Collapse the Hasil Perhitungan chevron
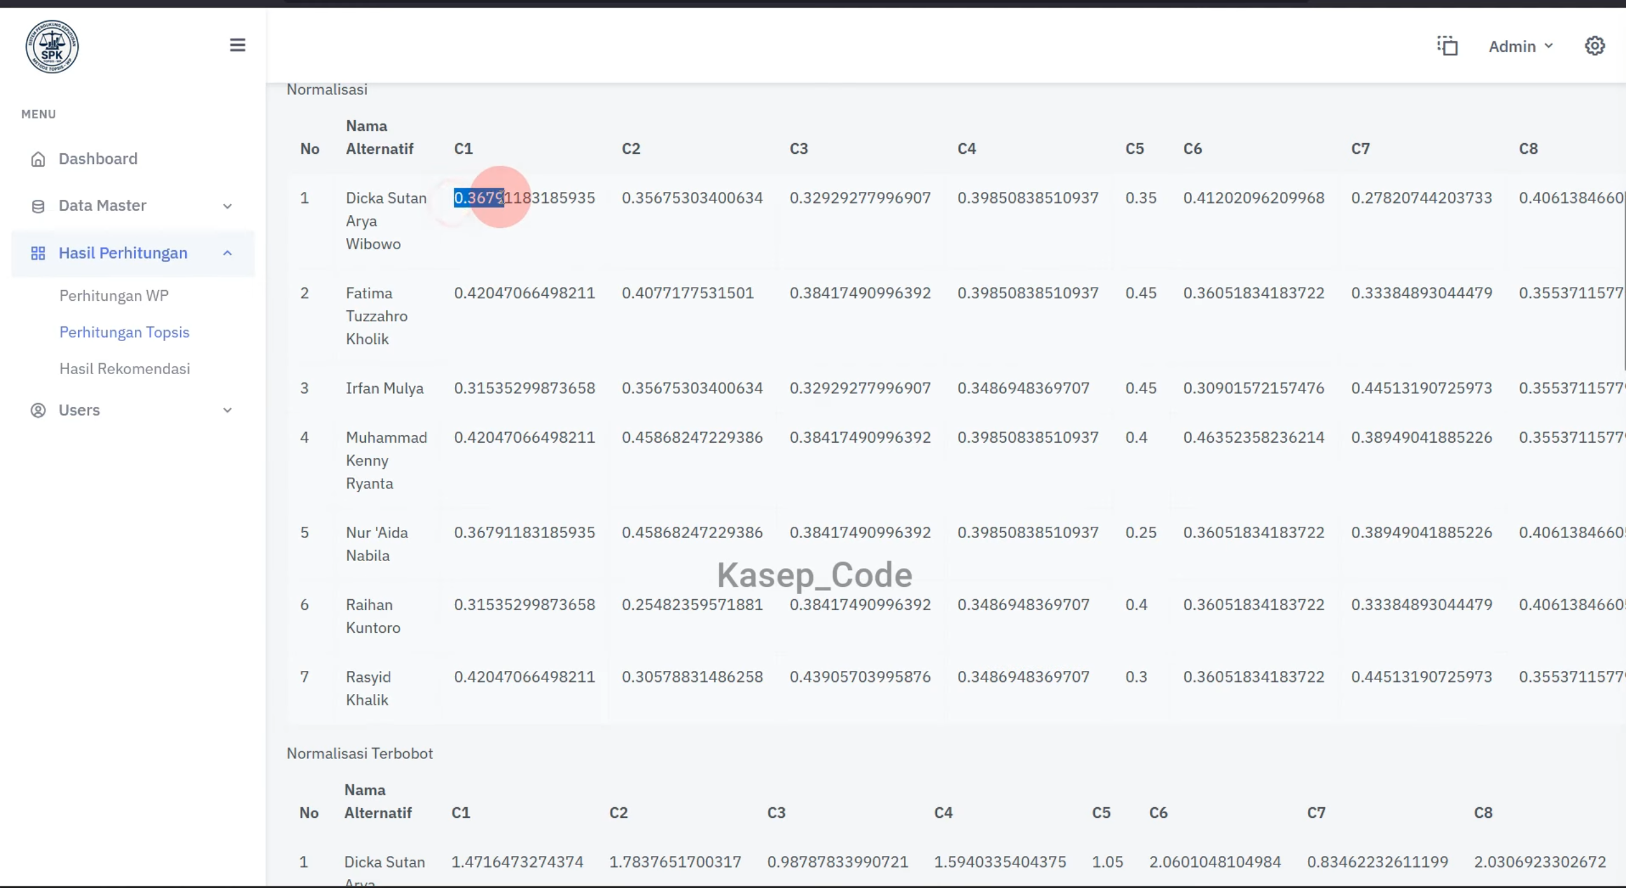This screenshot has width=1626, height=888. 227,253
